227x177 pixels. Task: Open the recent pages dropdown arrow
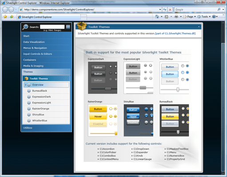pos(16,10)
